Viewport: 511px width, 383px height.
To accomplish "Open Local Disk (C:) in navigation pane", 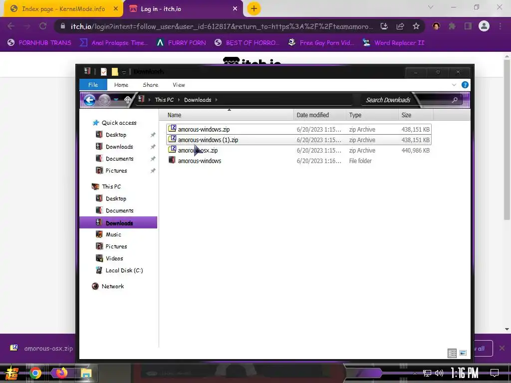I will pyautogui.click(x=124, y=271).
